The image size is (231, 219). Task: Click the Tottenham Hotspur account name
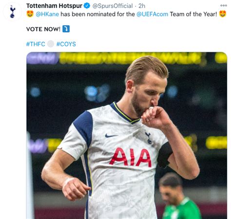54,6
